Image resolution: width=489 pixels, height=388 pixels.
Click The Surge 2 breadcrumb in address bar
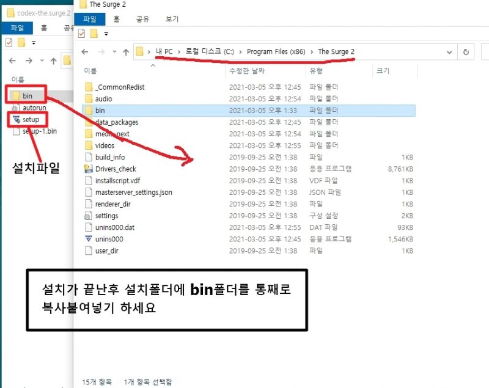coord(336,52)
